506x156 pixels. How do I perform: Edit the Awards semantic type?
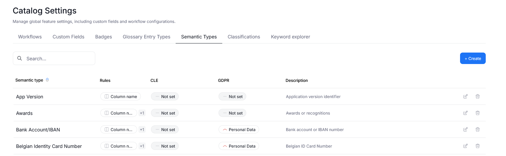click(x=465, y=113)
